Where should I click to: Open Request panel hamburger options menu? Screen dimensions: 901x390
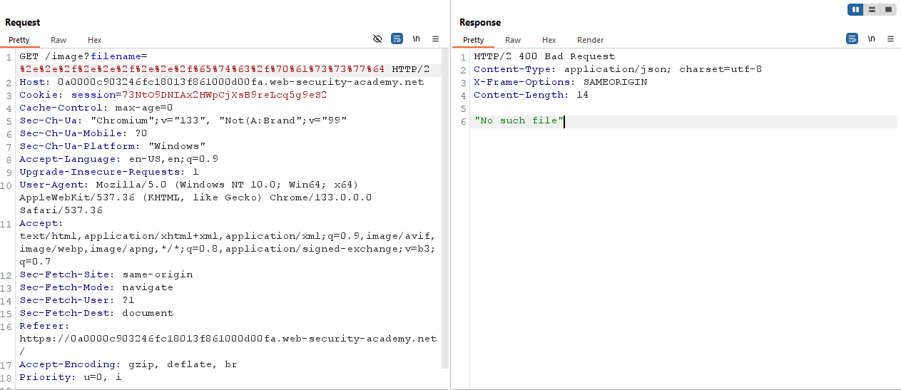click(x=436, y=39)
